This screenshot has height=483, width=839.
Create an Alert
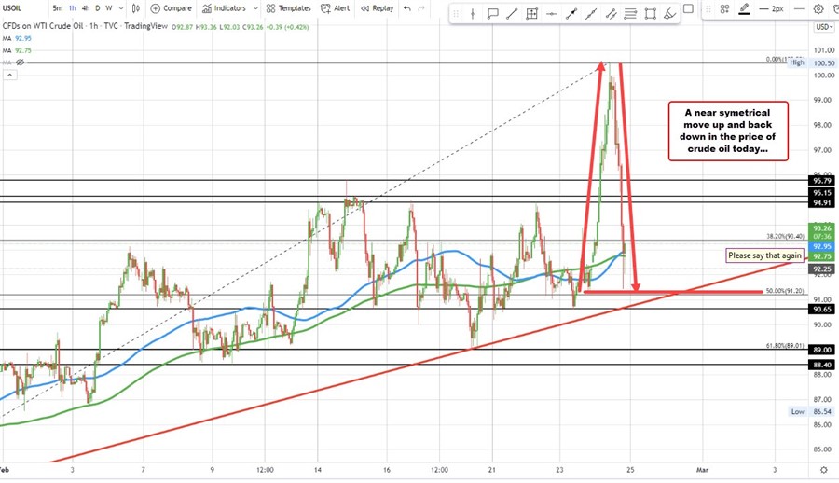335,8
